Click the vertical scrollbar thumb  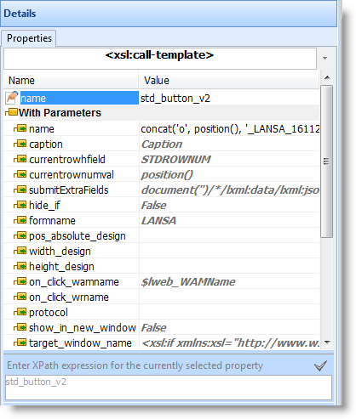click(x=327, y=161)
